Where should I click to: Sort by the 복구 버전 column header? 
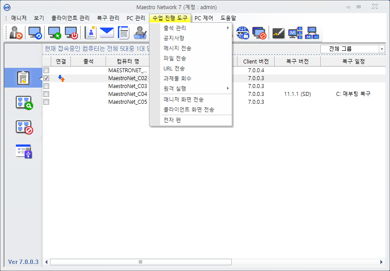[297, 62]
